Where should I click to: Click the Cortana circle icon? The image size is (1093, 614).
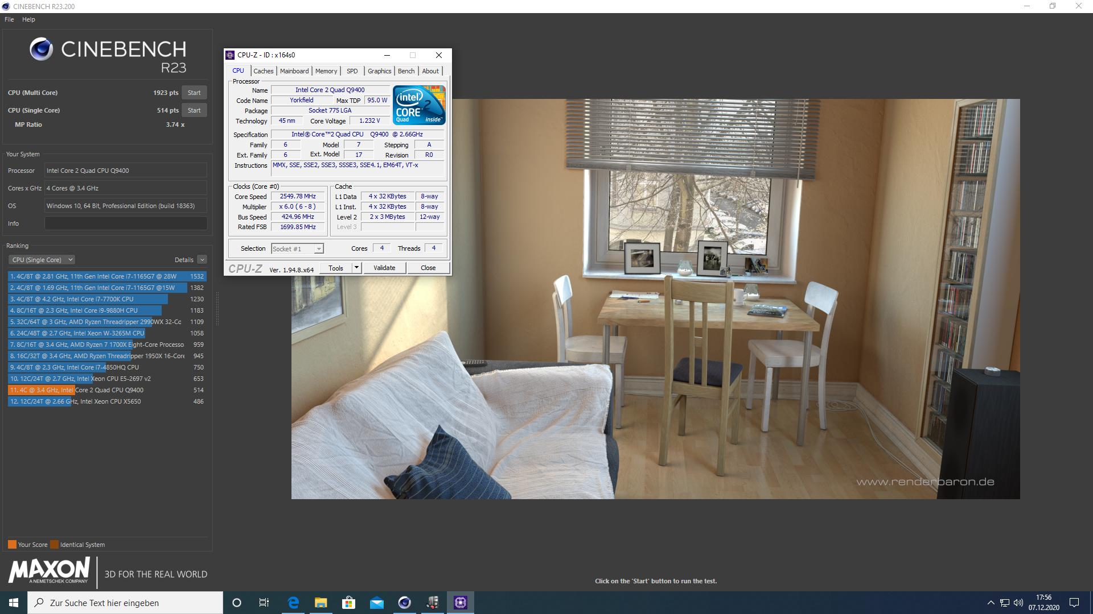(237, 603)
